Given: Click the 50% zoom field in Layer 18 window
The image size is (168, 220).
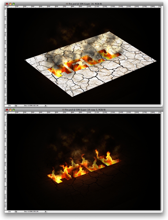Looking at the screenshot, I should pos(9,106).
